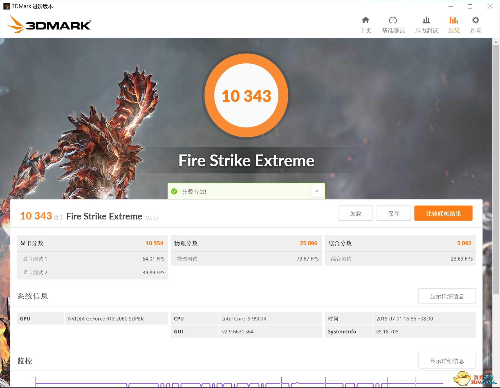Viewport: 500px width, 388px height.
Task: Click the v2.9.6631 s64 GUI version
Action: tap(238, 331)
